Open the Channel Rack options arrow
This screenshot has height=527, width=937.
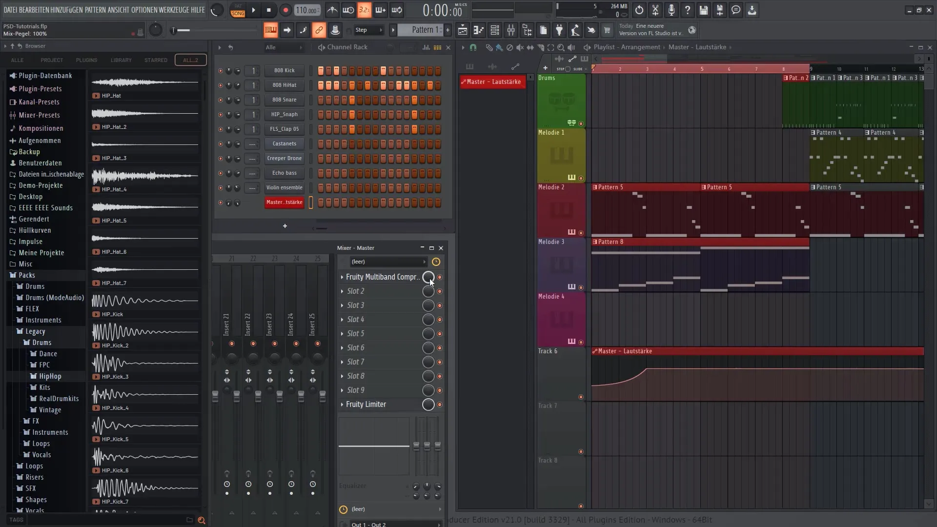click(220, 47)
